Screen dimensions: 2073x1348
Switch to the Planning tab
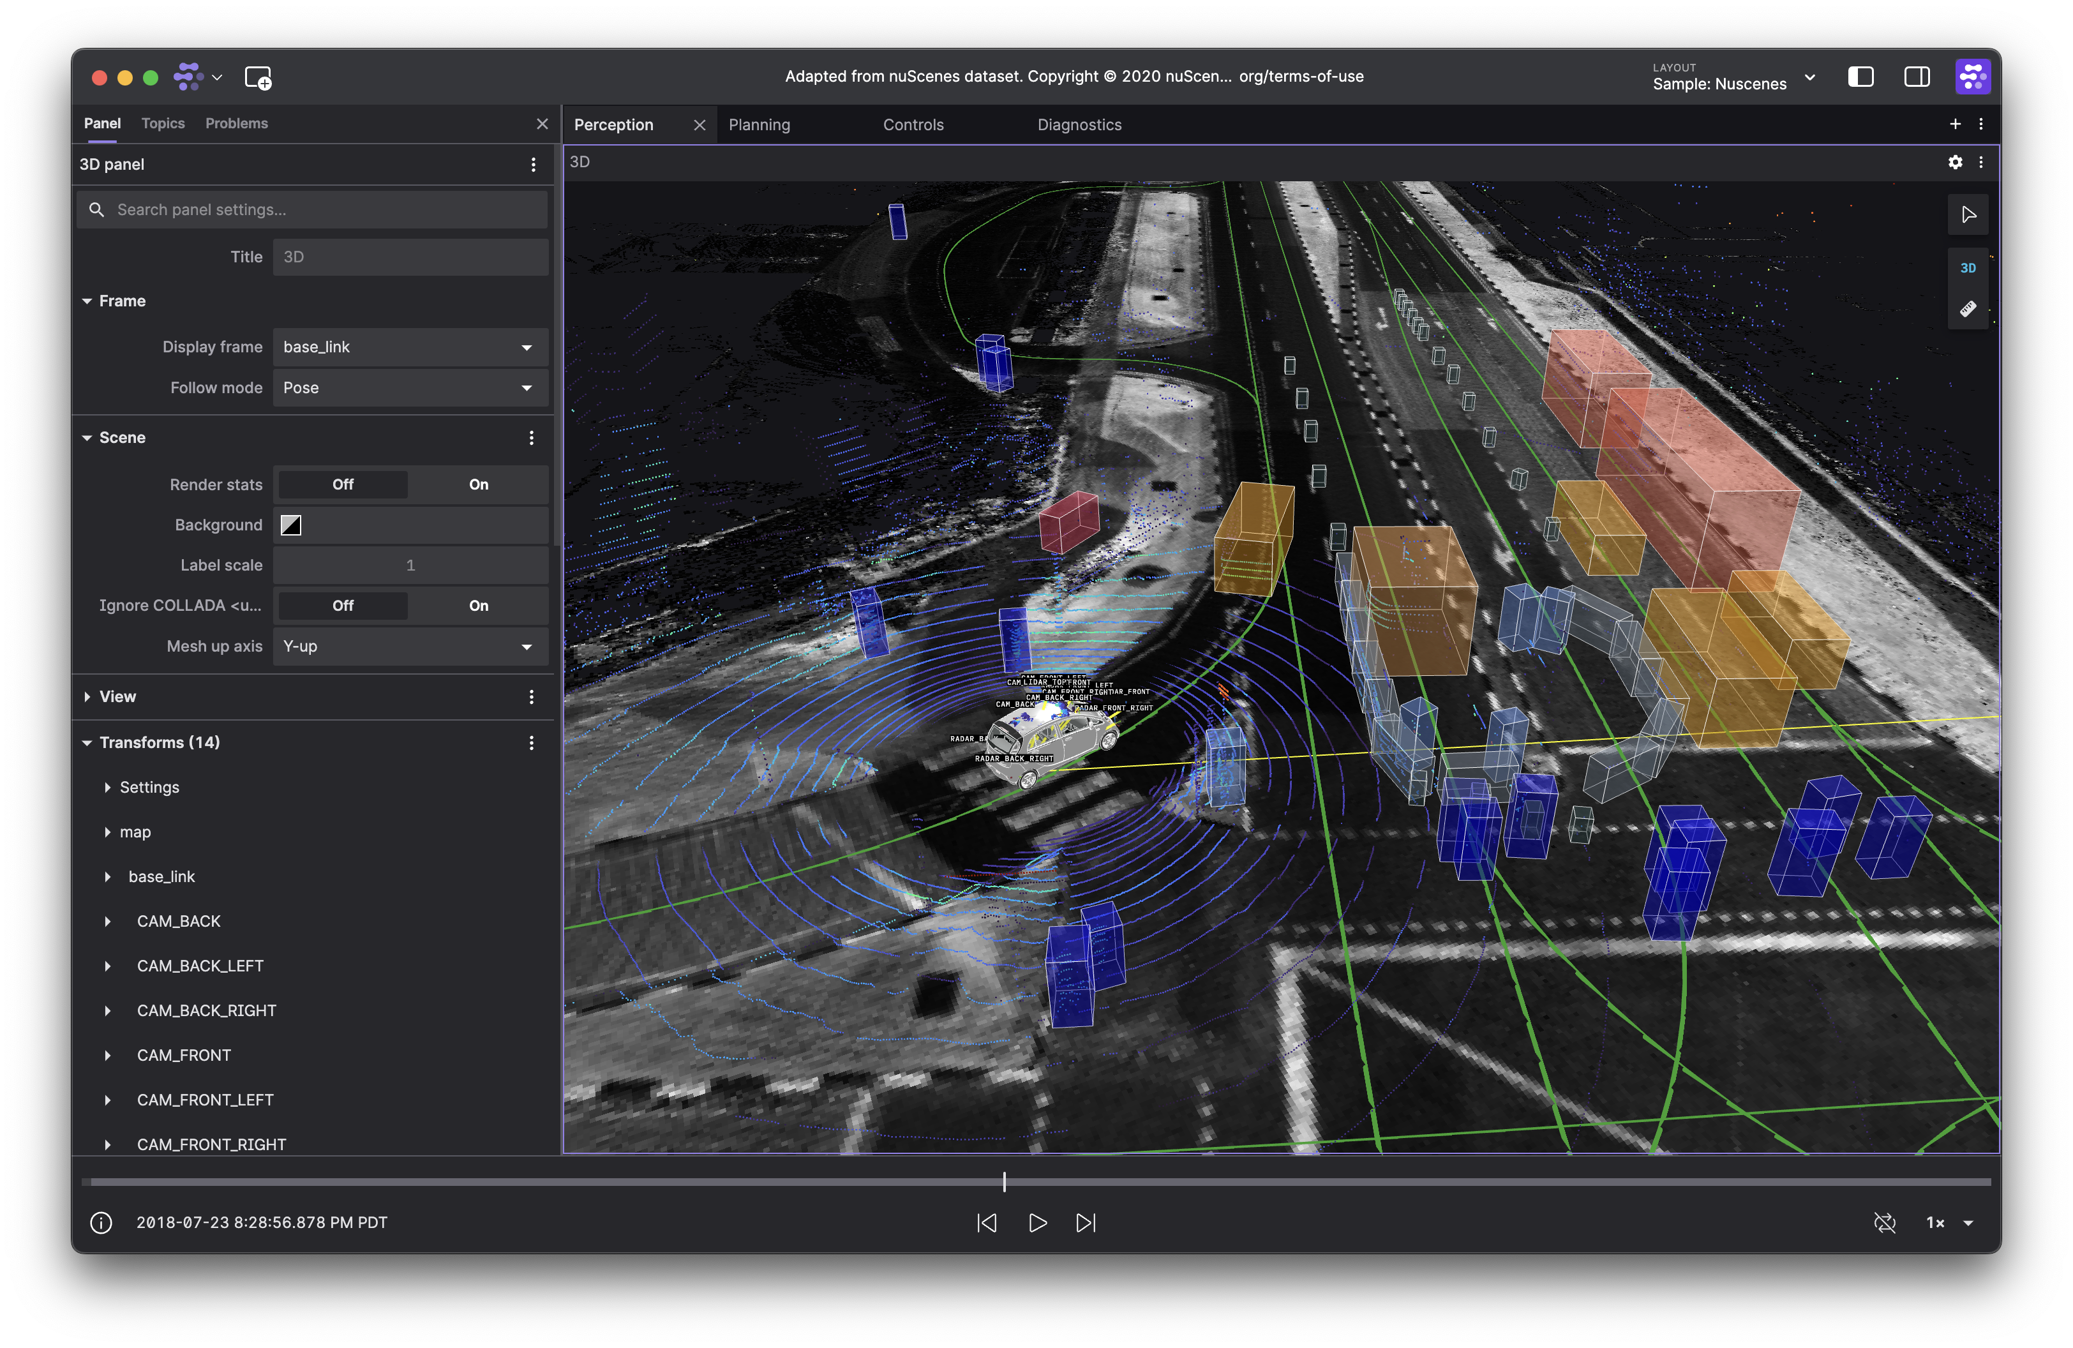(x=759, y=124)
